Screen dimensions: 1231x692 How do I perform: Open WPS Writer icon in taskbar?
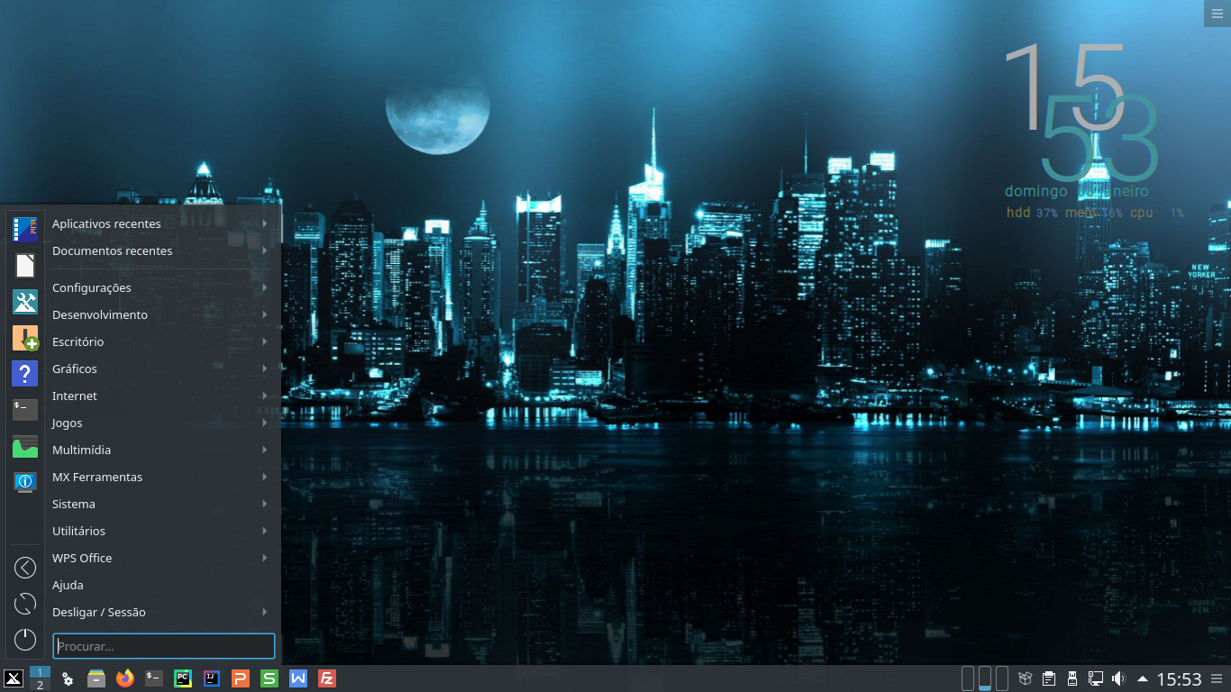[298, 678]
